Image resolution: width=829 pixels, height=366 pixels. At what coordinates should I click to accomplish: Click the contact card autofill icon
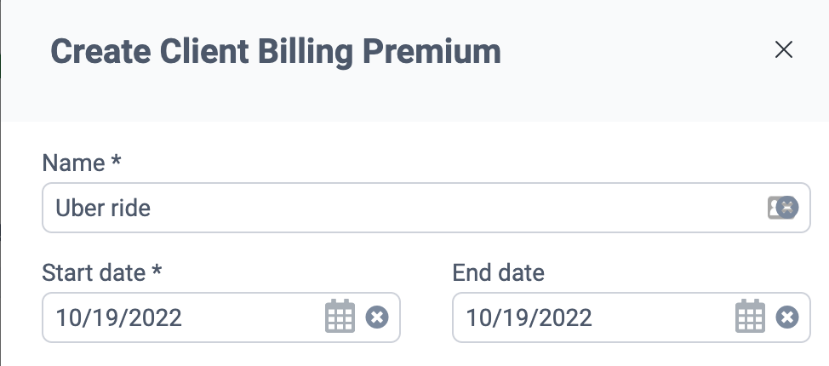(x=775, y=207)
